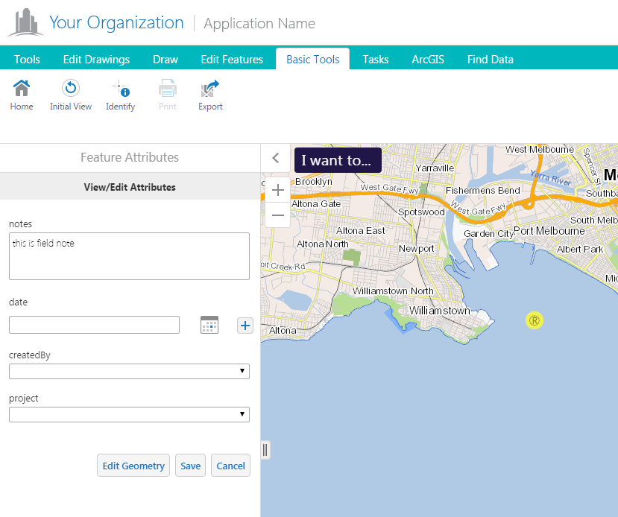Collapse side panel with left chevron
The width and height of the screenshot is (618, 517).
[276, 158]
